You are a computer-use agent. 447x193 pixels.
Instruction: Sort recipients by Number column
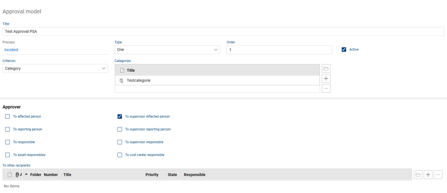[51, 175]
